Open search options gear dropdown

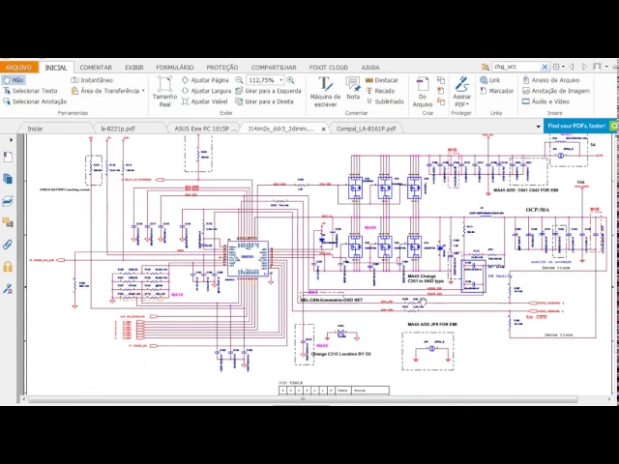tap(559, 67)
